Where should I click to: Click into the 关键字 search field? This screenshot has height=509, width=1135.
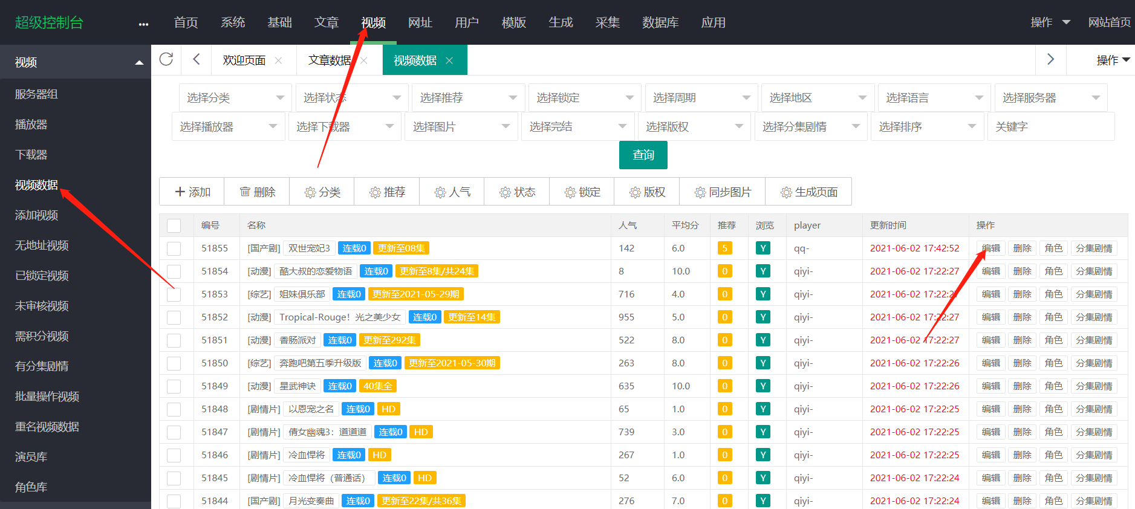[1051, 126]
